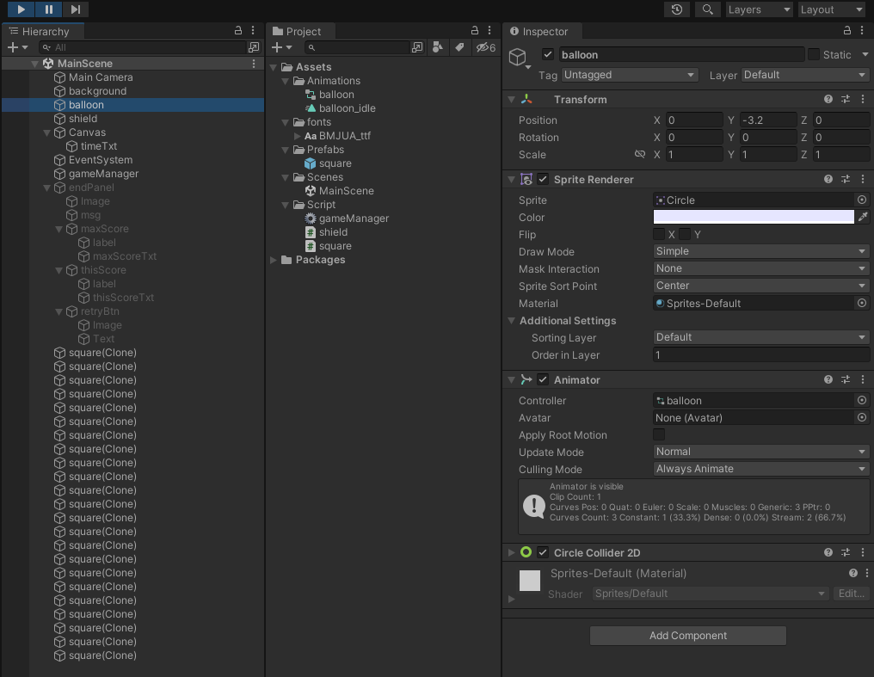Toggle the balloon object active checkbox
The width and height of the screenshot is (874, 677).
tap(547, 54)
